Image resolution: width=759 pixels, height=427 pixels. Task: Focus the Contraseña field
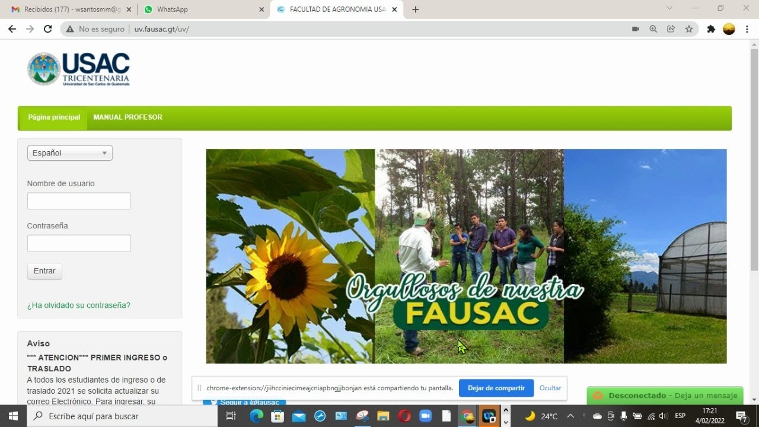[x=79, y=243]
